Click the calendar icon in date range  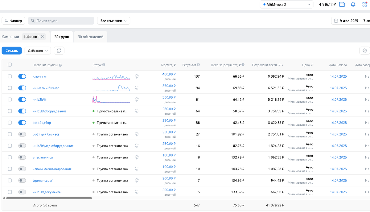(x=336, y=21)
